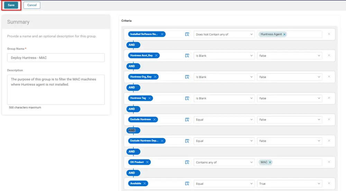Toggle the AND operator below Huntress Org_Key
Viewport: 346px width, 191px height.
pyautogui.click(x=133, y=87)
